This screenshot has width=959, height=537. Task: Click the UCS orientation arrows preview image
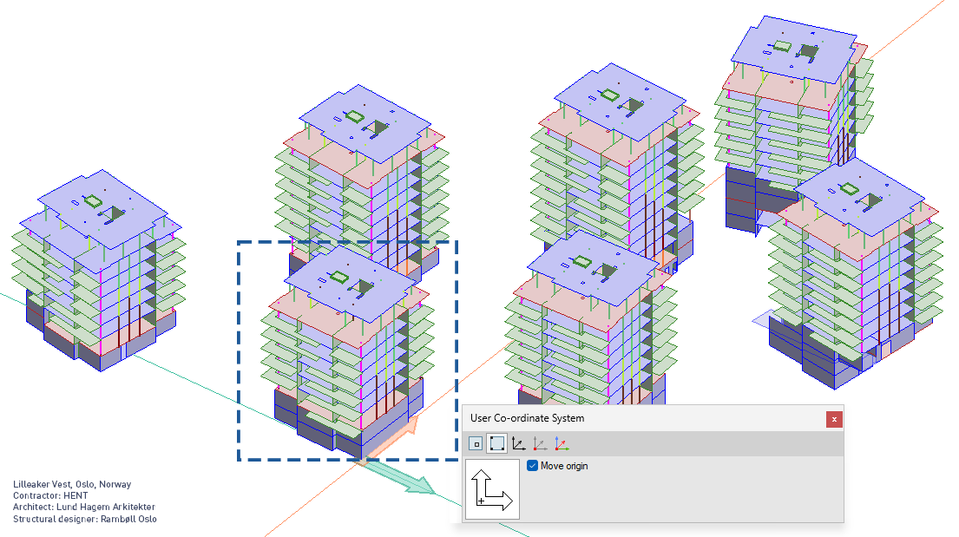point(492,490)
